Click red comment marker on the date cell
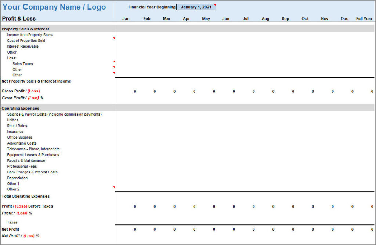Screen dimensions: 376x245 215,5
